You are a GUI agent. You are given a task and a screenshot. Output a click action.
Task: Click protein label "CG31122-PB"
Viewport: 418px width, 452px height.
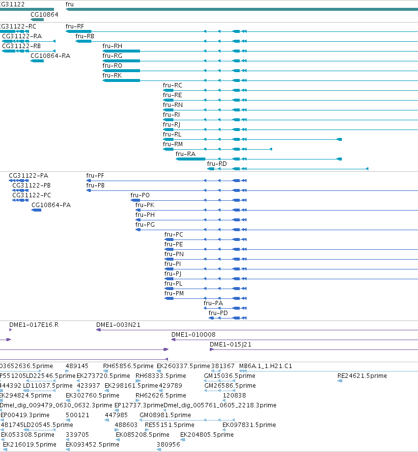31,186
